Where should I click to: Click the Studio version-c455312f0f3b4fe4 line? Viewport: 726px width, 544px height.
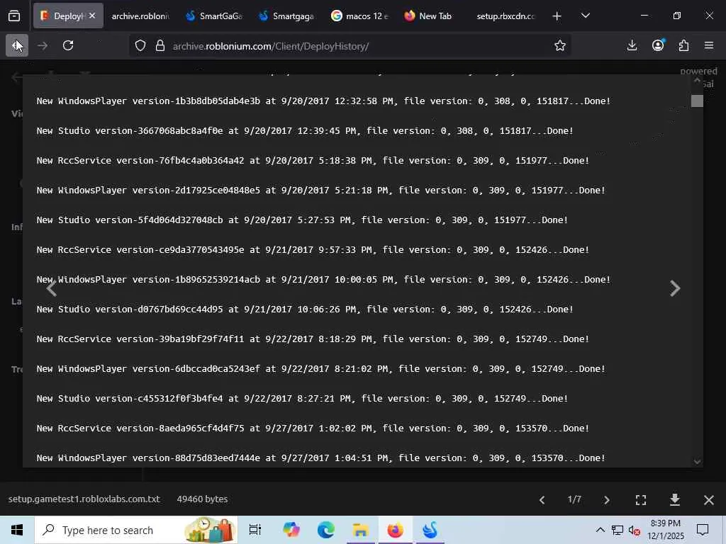point(302,398)
